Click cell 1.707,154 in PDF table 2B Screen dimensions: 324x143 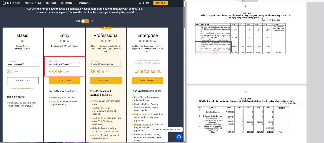(x=269, y=128)
